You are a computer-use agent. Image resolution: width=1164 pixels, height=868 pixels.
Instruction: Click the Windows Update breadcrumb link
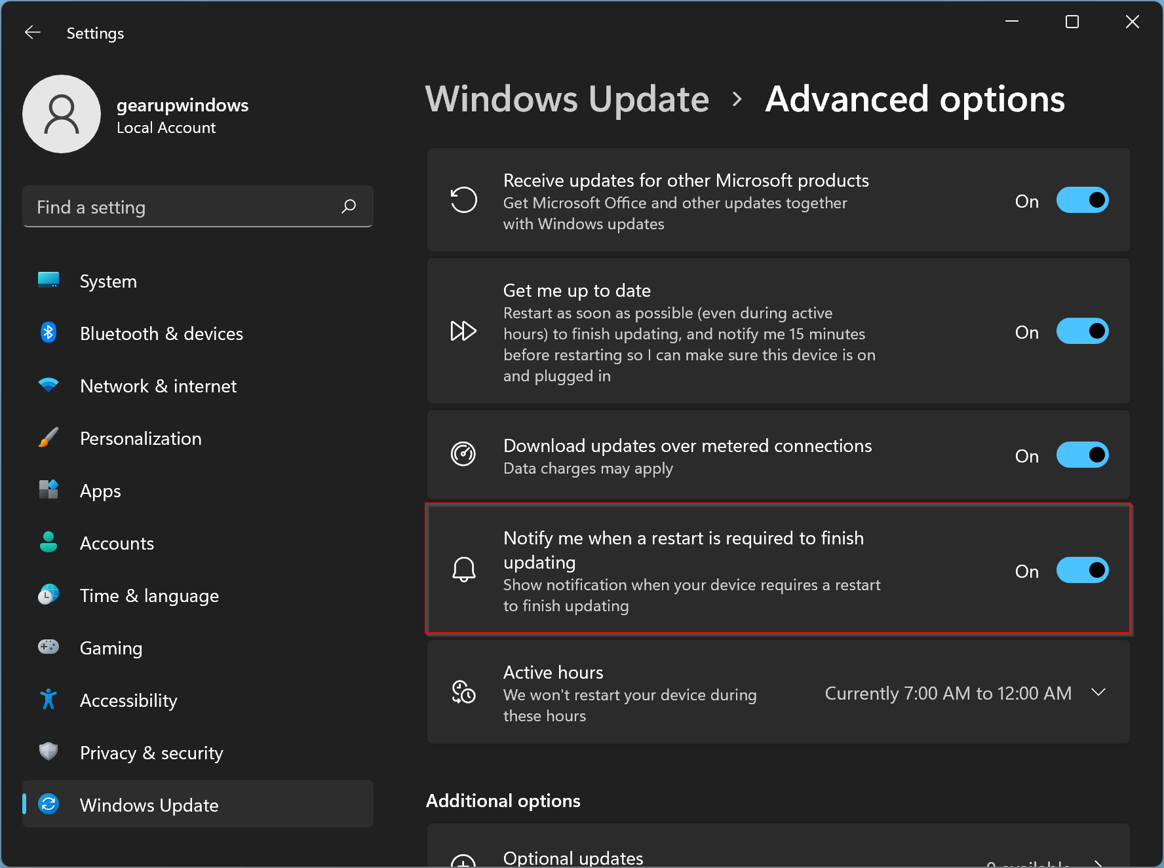(x=567, y=99)
